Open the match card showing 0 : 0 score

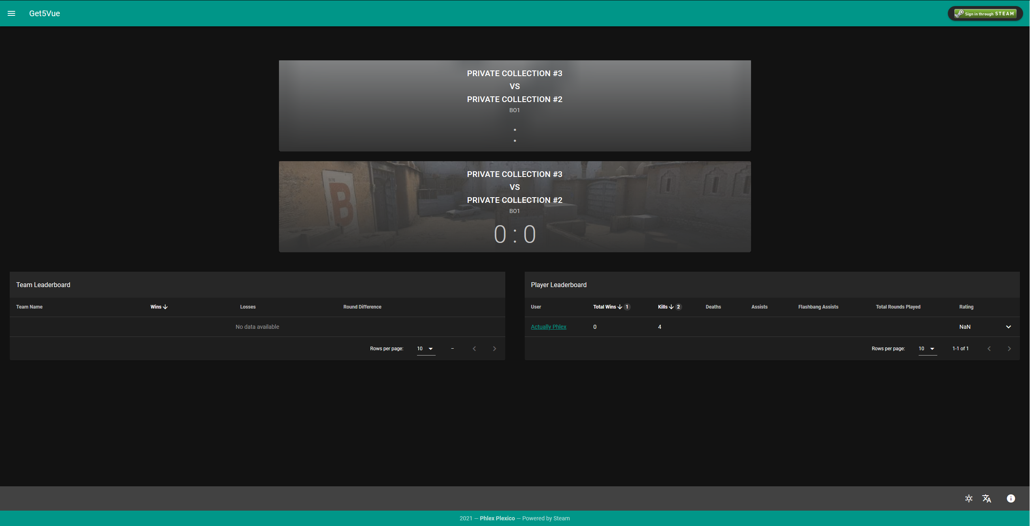pyautogui.click(x=515, y=207)
